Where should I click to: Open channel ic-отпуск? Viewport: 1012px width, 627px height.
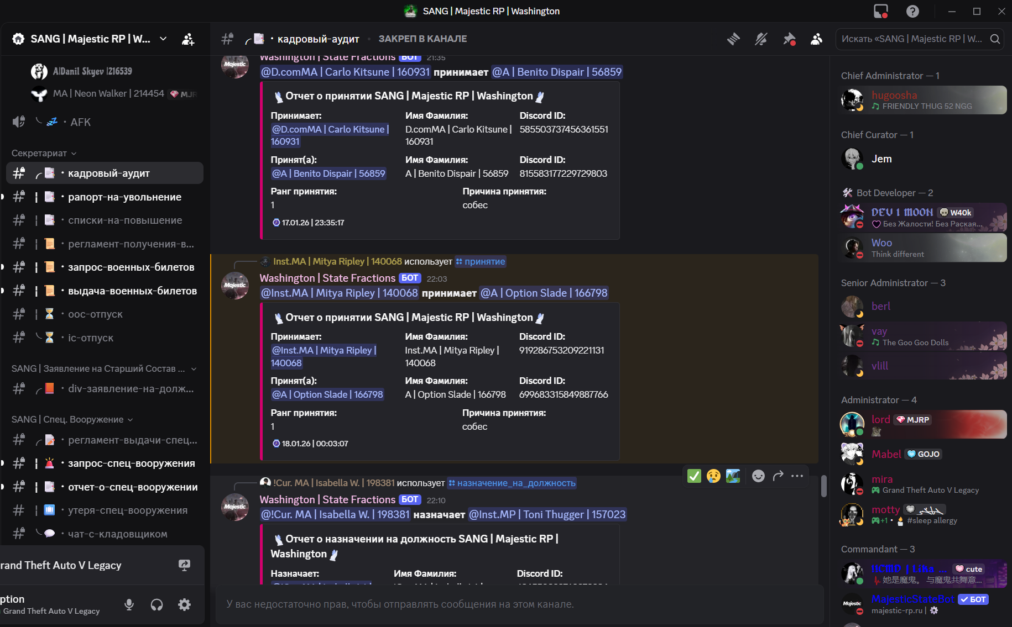(105, 338)
